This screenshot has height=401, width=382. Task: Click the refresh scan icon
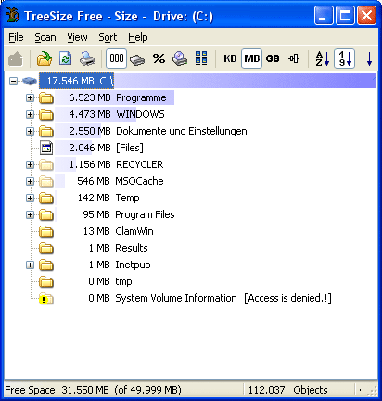click(x=65, y=58)
